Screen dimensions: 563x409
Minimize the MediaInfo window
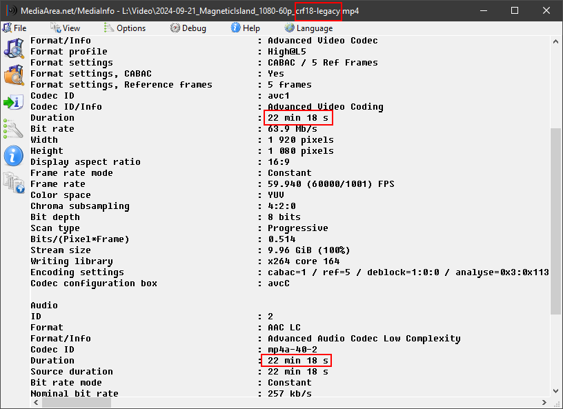pos(483,11)
